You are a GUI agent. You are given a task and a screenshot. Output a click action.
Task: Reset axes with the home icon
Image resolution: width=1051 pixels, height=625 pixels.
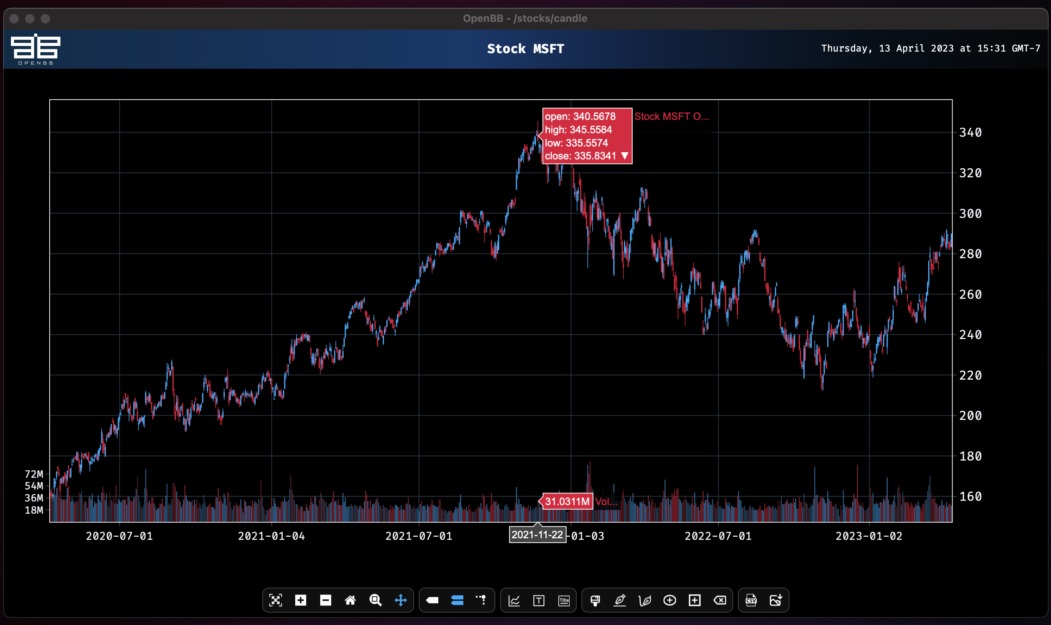pos(350,600)
